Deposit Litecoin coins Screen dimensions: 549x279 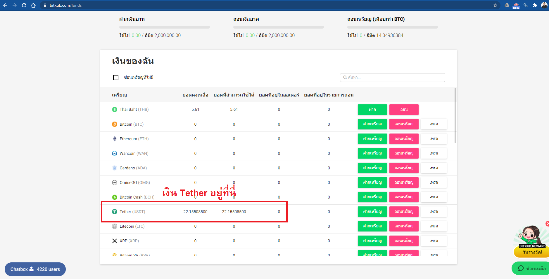pyautogui.click(x=372, y=226)
